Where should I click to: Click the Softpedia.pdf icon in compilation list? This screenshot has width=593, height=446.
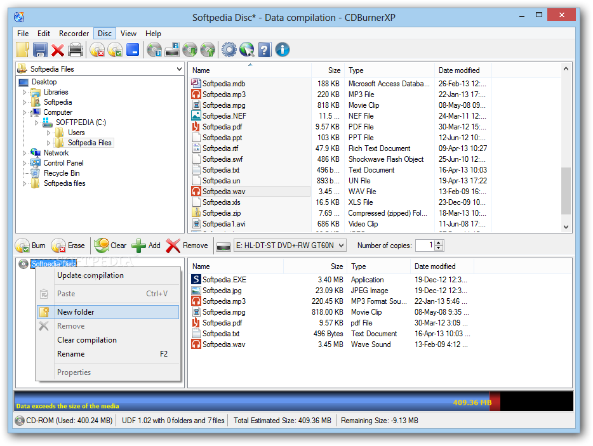[x=196, y=323]
